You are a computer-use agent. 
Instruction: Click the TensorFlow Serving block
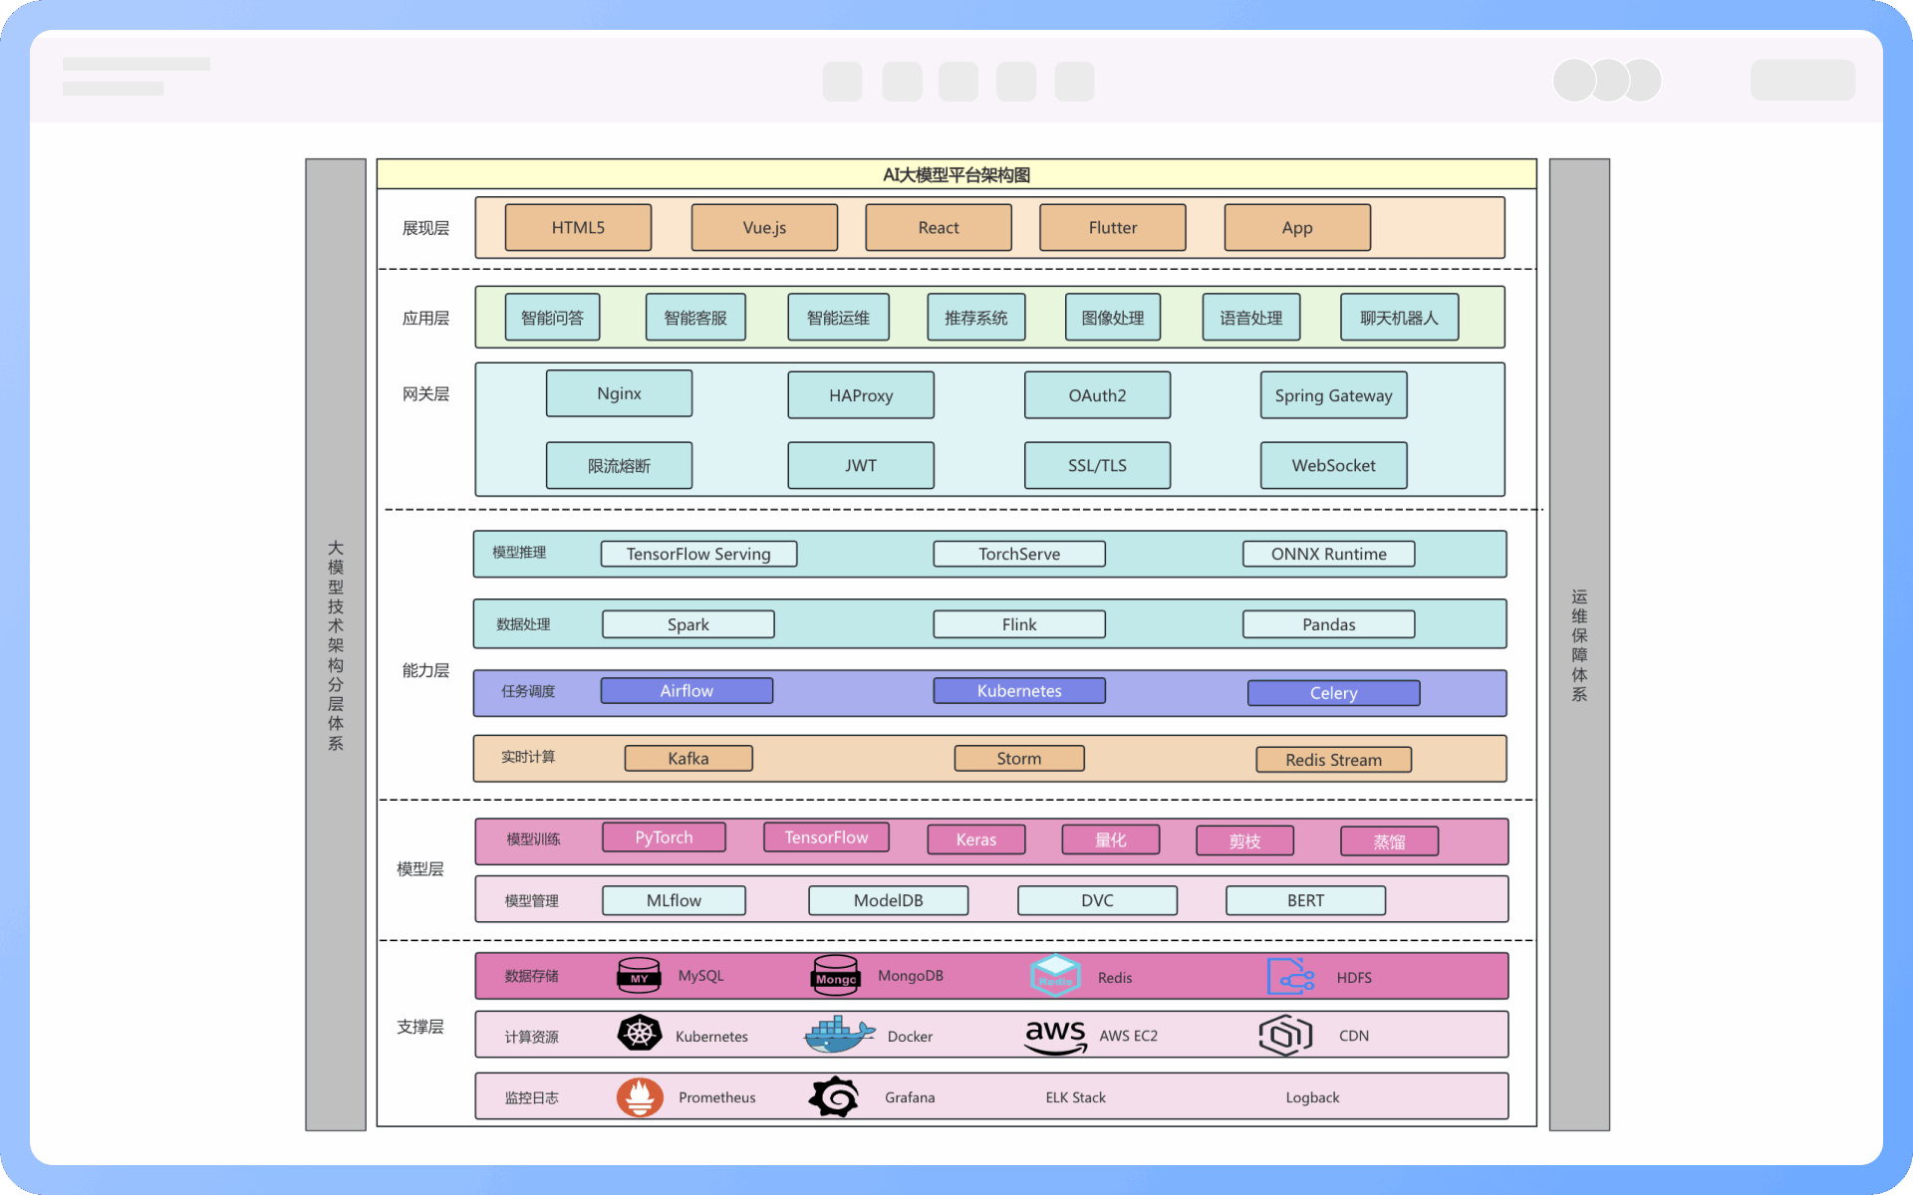(698, 554)
